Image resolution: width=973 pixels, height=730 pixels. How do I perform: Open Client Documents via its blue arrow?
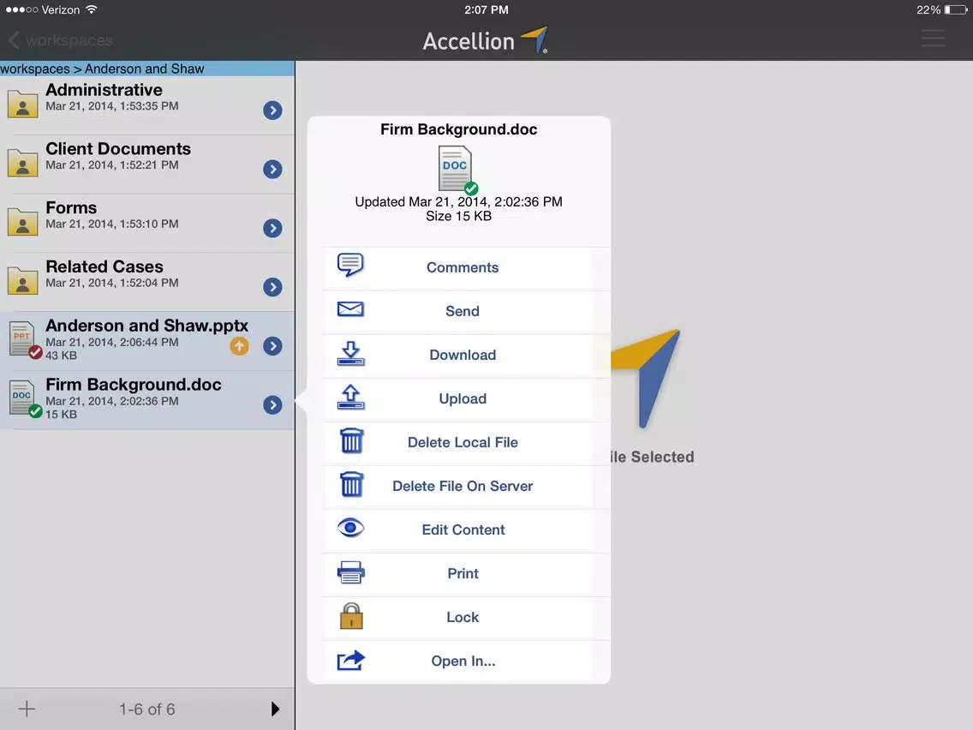point(272,169)
